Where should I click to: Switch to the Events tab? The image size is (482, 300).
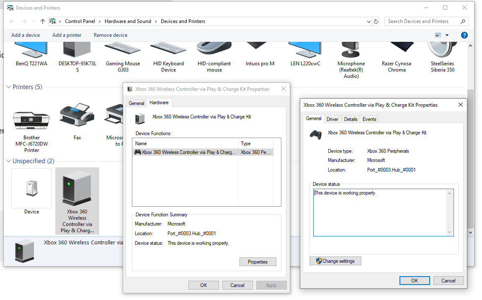[369, 119]
